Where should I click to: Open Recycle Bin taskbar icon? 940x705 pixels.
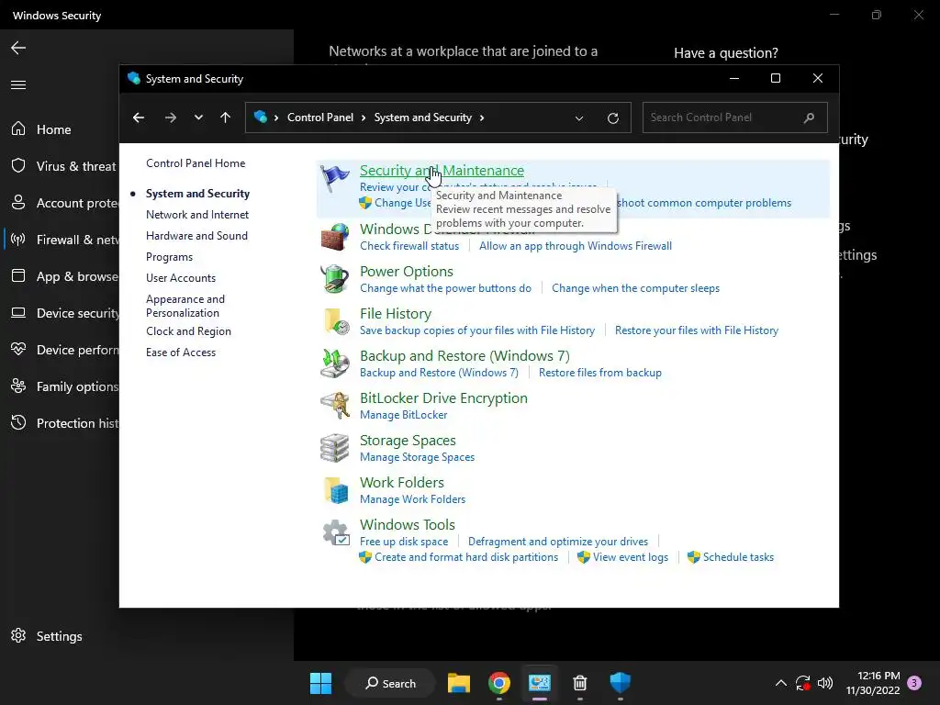[580, 683]
